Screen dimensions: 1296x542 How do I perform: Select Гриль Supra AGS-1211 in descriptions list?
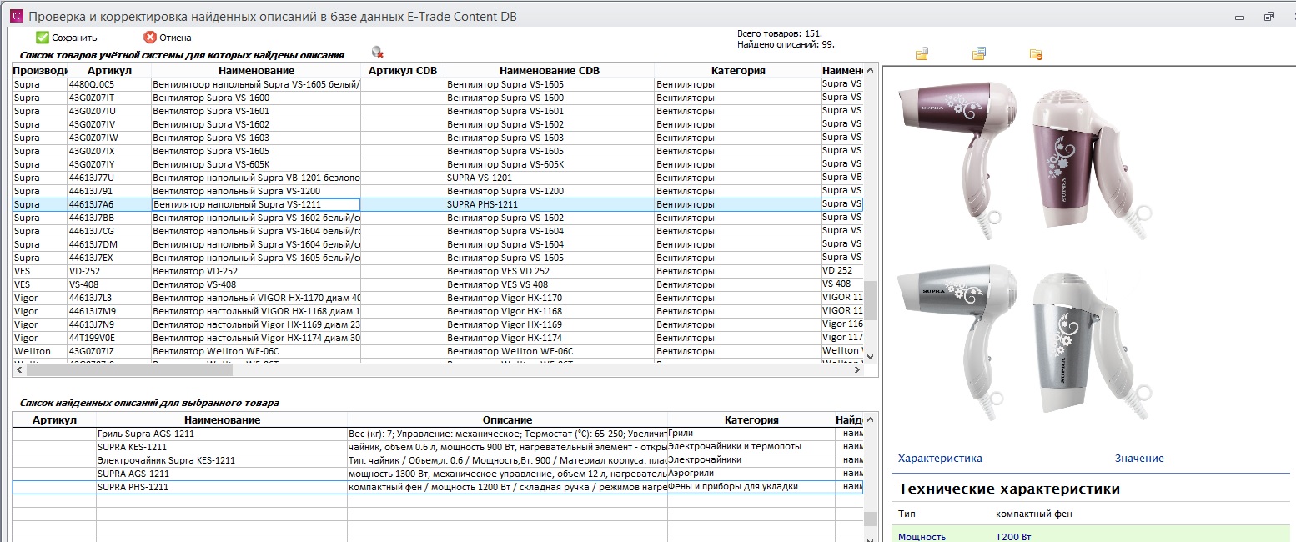click(221, 434)
